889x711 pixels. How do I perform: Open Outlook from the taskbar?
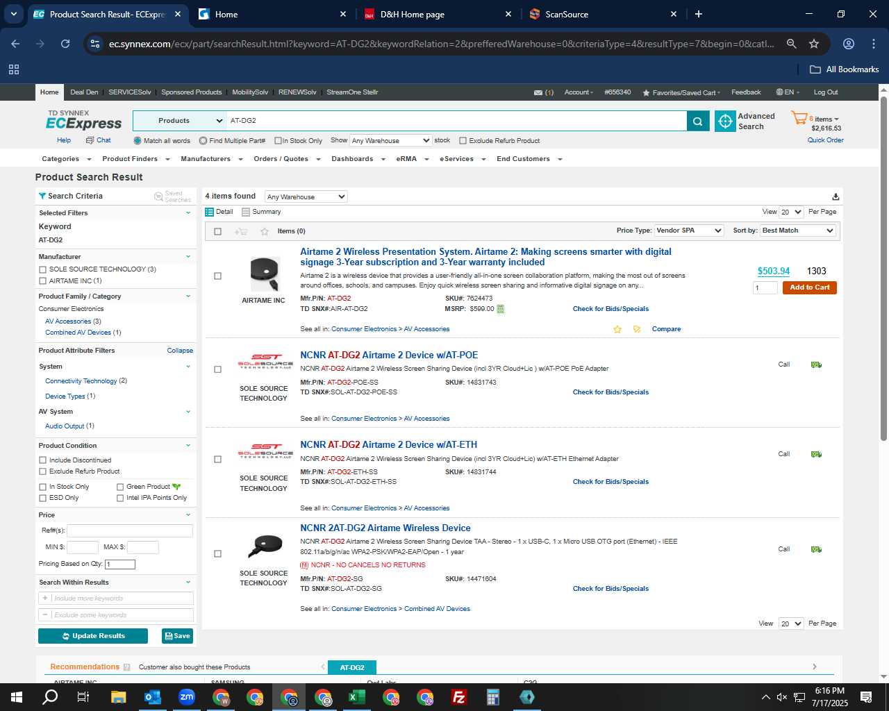(153, 697)
